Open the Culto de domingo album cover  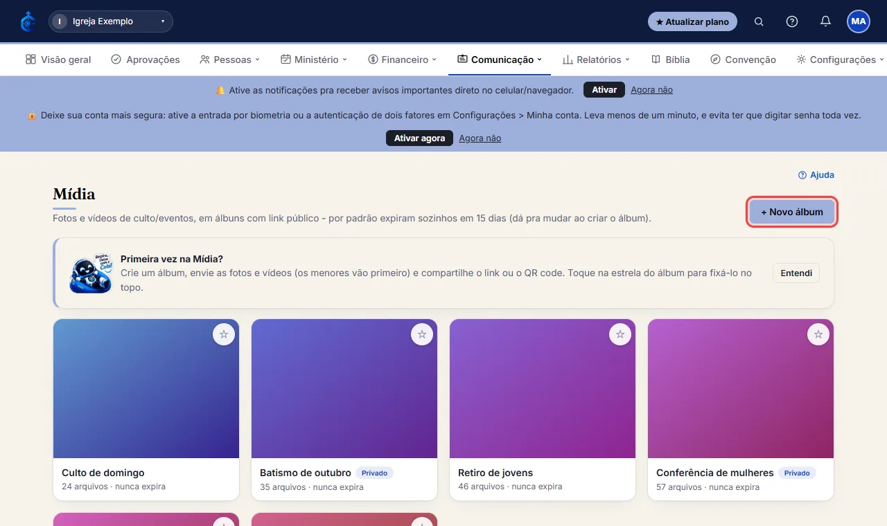(146, 388)
